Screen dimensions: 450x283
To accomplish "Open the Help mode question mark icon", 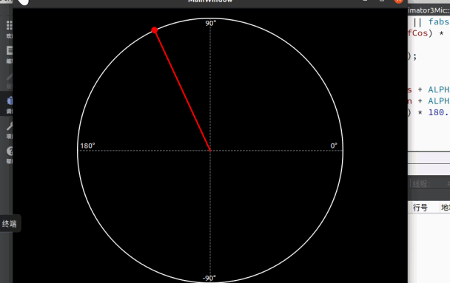I will pos(10,151).
